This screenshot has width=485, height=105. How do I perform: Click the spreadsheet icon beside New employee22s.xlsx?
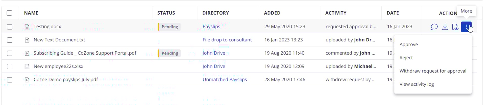(27, 67)
